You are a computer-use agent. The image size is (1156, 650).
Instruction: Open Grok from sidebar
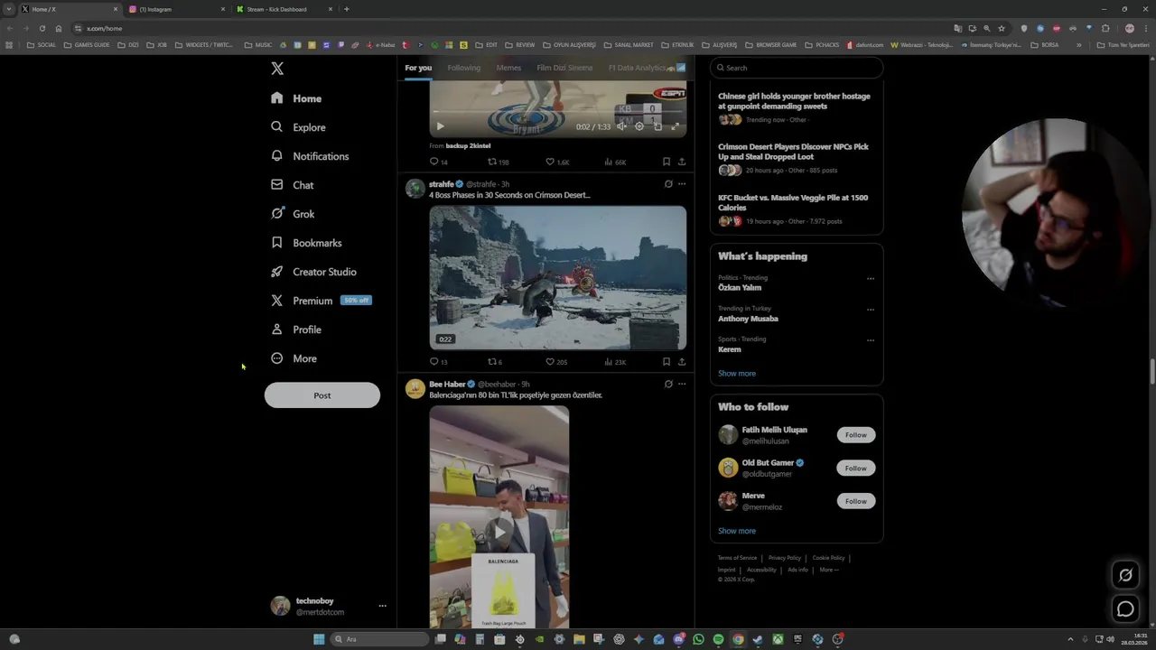(293, 214)
